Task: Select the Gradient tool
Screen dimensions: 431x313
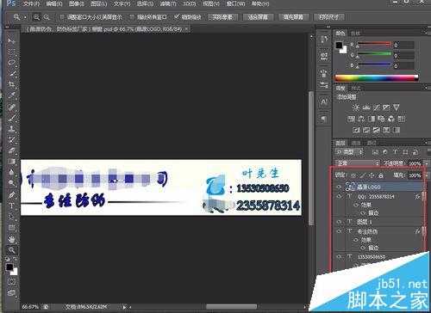Action: click(11, 162)
